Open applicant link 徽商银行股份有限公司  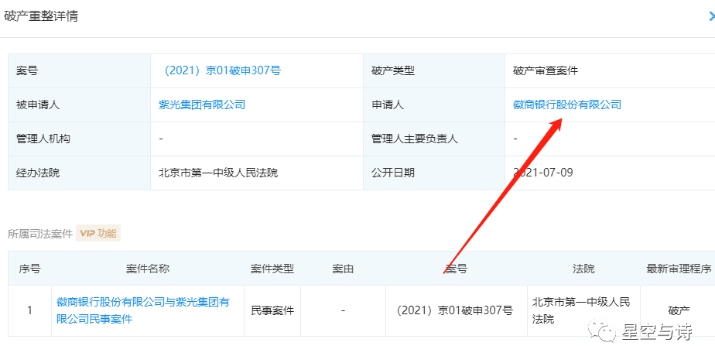click(x=566, y=104)
